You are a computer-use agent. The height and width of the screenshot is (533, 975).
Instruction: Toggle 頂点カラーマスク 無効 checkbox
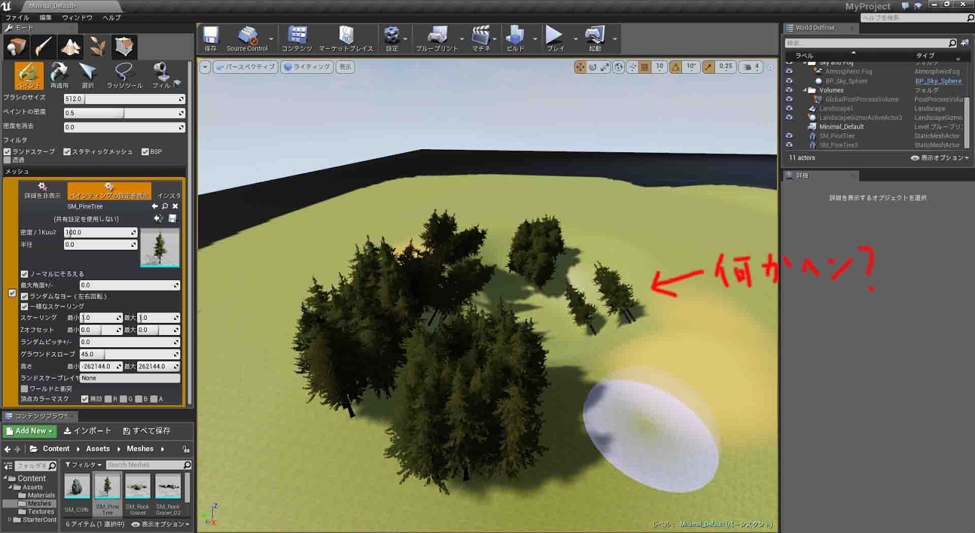point(85,399)
